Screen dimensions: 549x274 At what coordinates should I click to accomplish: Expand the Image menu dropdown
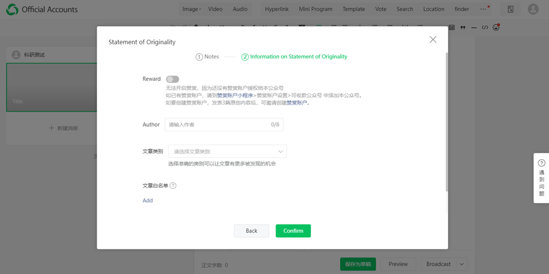[x=191, y=10]
